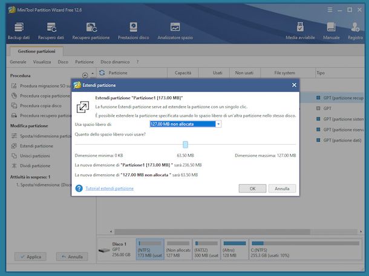Switch to the Gestione partizioni tab
The height and width of the screenshot is (276, 369).
click(36, 51)
